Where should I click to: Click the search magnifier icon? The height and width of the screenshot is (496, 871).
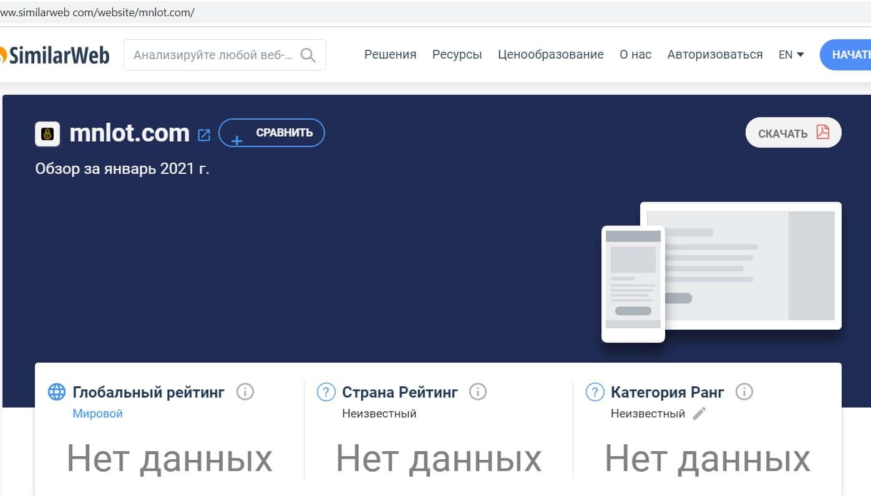[x=308, y=55]
